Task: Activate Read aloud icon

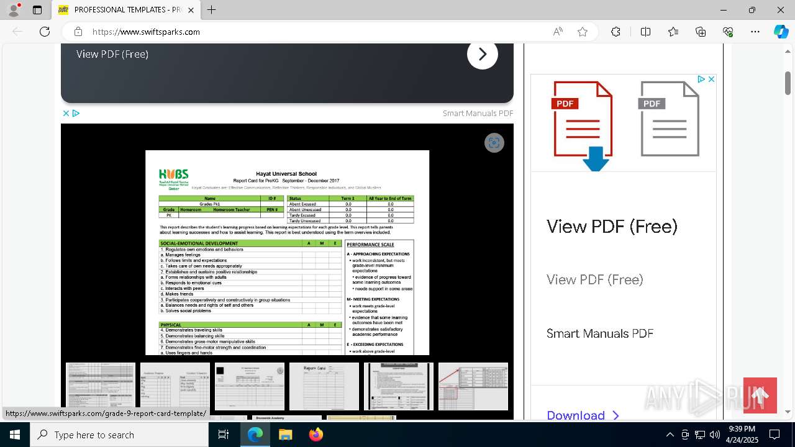Action: (558, 32)
